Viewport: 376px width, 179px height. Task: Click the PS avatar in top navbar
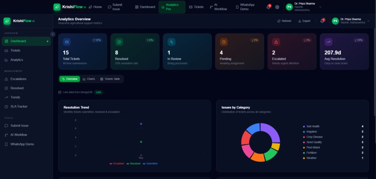289,7
